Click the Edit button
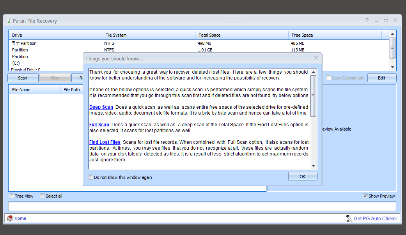The image size is (406, 235). pyautogui.click(x=382, y=78)
